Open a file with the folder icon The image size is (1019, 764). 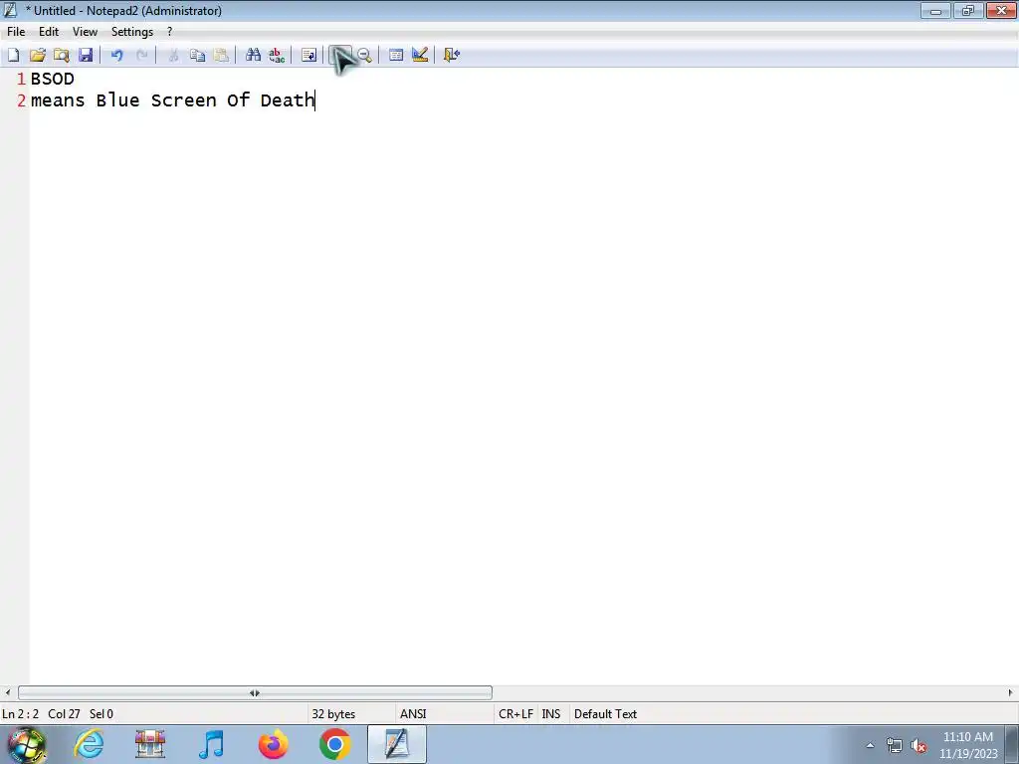pyautogui.click(x=38, y=56)
